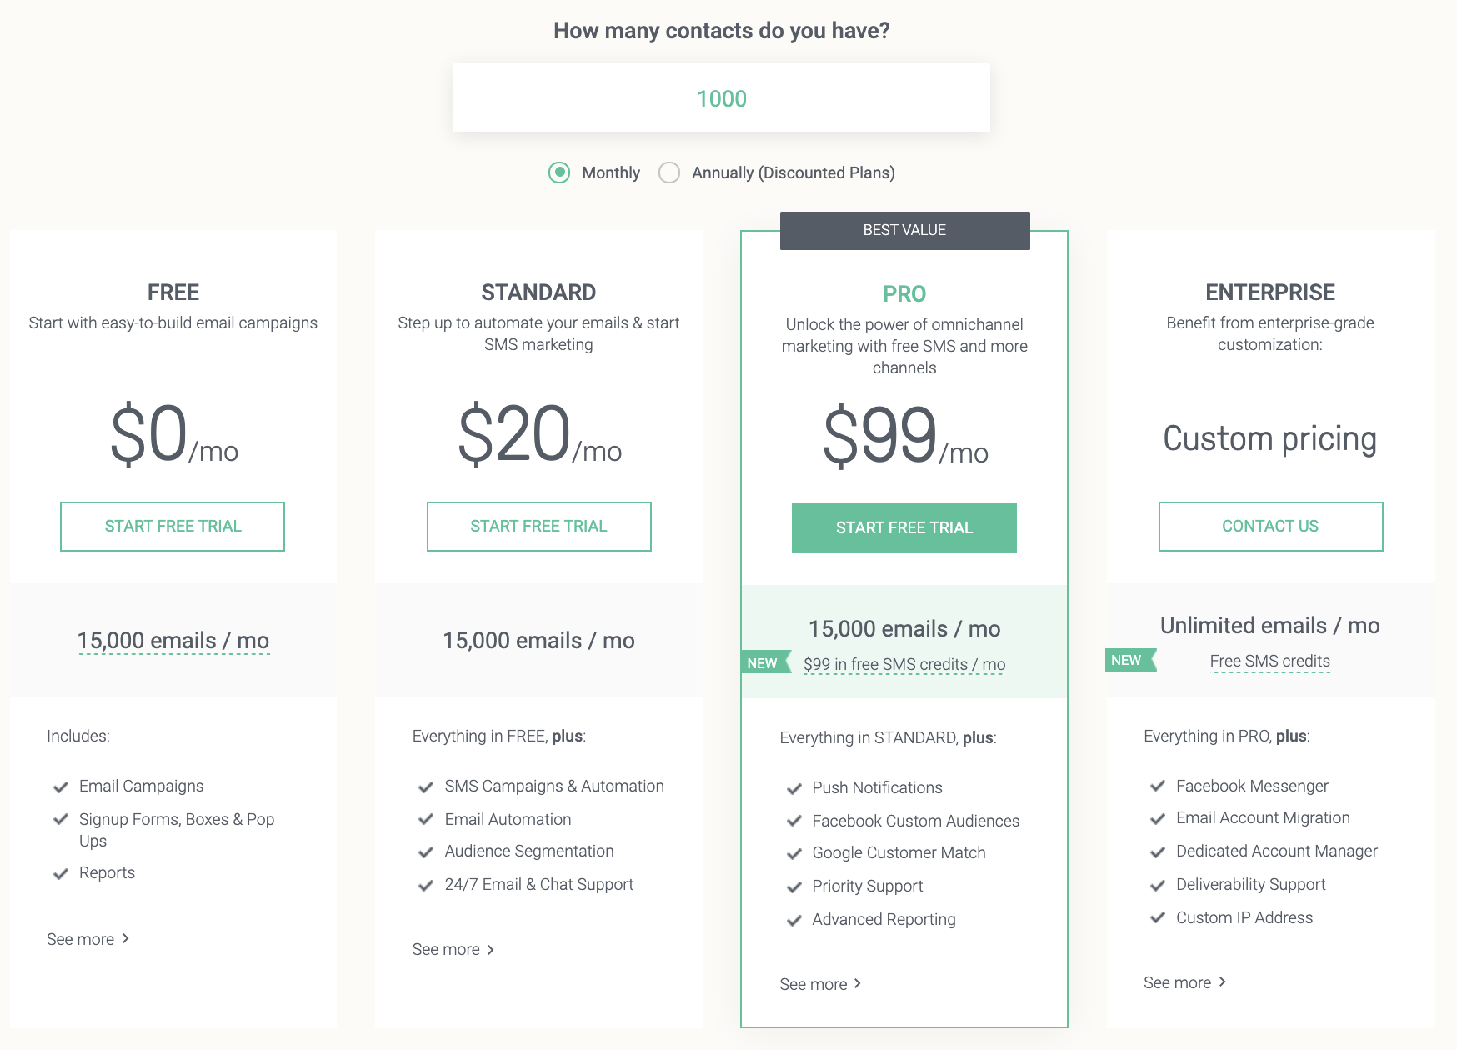Screen dimensions: 1457x1050
Task: Click the $99 in free SMS credits link
Action: [x=904, y=665]
